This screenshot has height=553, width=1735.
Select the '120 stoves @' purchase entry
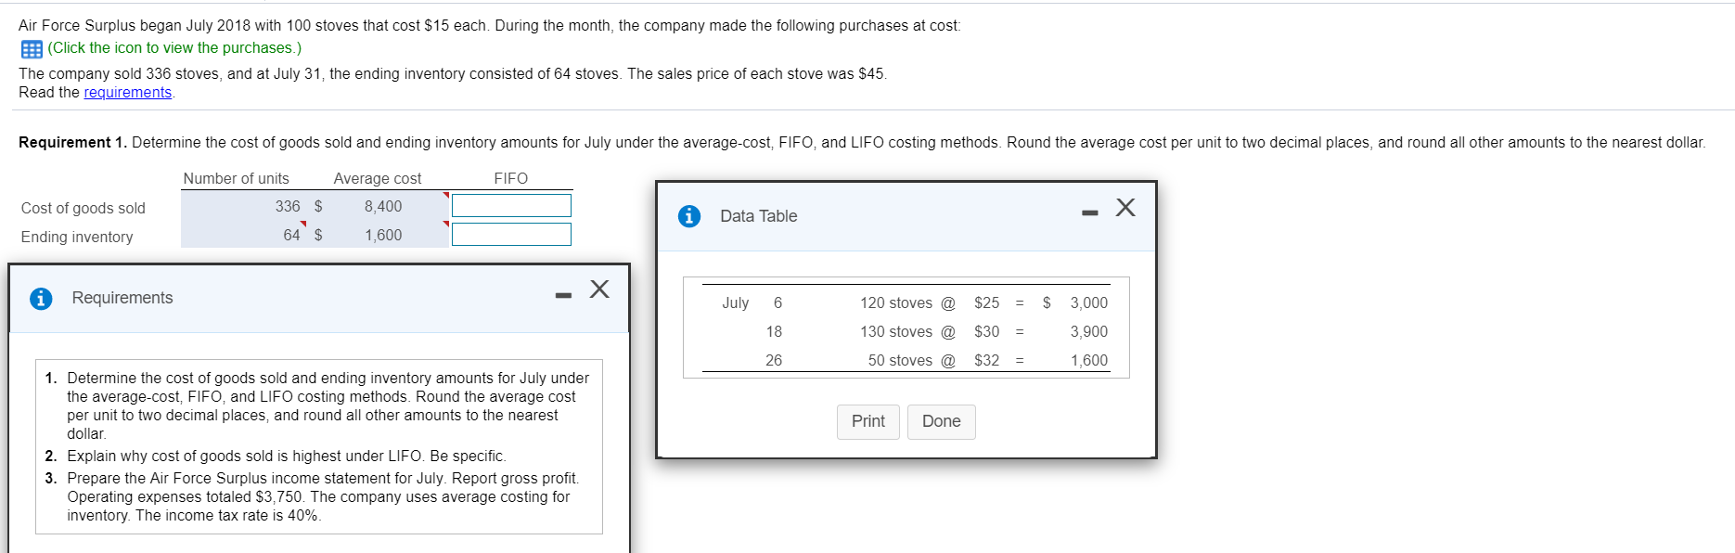pyautogui.click(x=907, y=302)
